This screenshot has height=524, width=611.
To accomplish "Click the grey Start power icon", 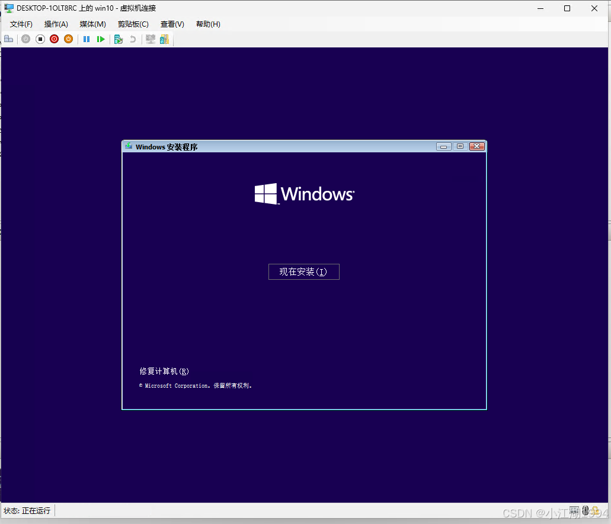I will pos(25,39).
